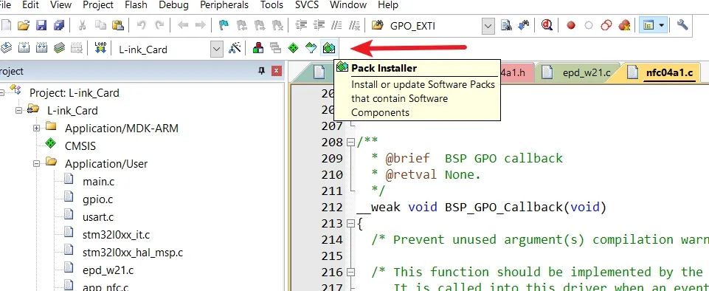Click the Save All icon
709x291 pixels.
click(59, 25)
